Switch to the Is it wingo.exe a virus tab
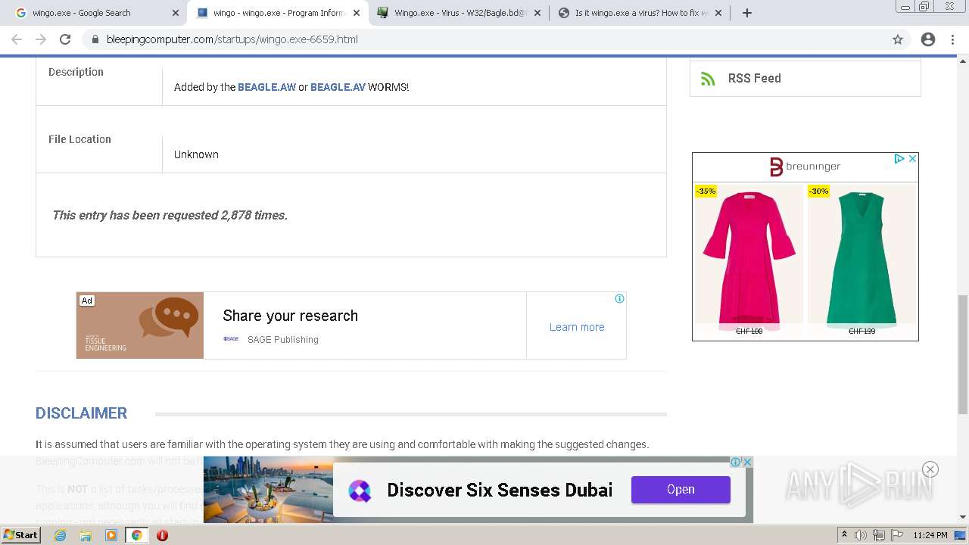The width and height of the screenshot is (969, 545). [640, 13]
